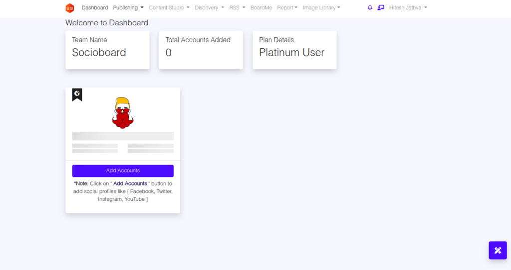Open the RSS dropdown menu
The width and height of the screenshot is (511, 270).
pyautogui.click(x=237, y=7)
